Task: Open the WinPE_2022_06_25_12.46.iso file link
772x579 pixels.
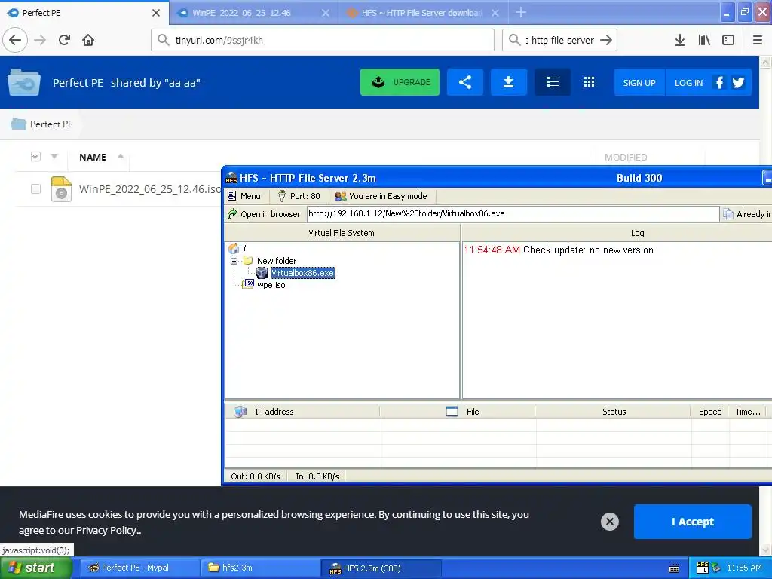Action: [150, 189]
